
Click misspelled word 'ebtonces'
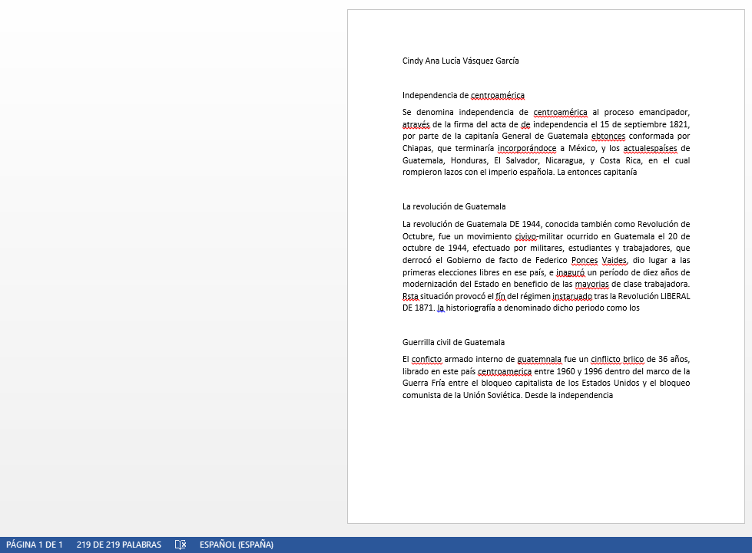[608, 136]
